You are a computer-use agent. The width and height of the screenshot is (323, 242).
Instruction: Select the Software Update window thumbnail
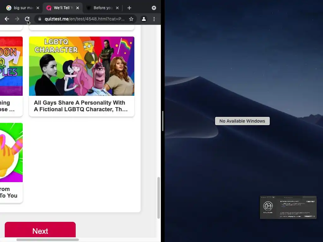click(x=288, y=207)
